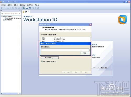Click cancel in the disk creation progress dialog
This screenshot has width=131, height=97.
pos(85,53)
